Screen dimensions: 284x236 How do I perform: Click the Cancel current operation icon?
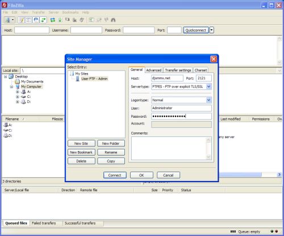(x=67, y=20)
